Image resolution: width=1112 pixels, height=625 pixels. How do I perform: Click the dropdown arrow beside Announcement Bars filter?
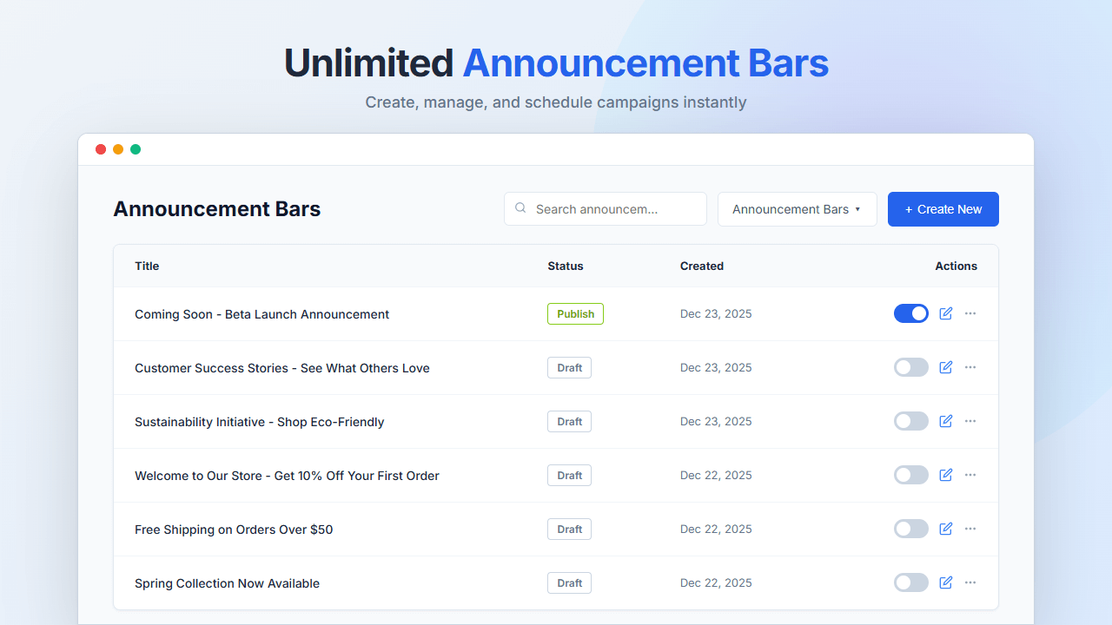pyautogui.click(x=860, y=208)
